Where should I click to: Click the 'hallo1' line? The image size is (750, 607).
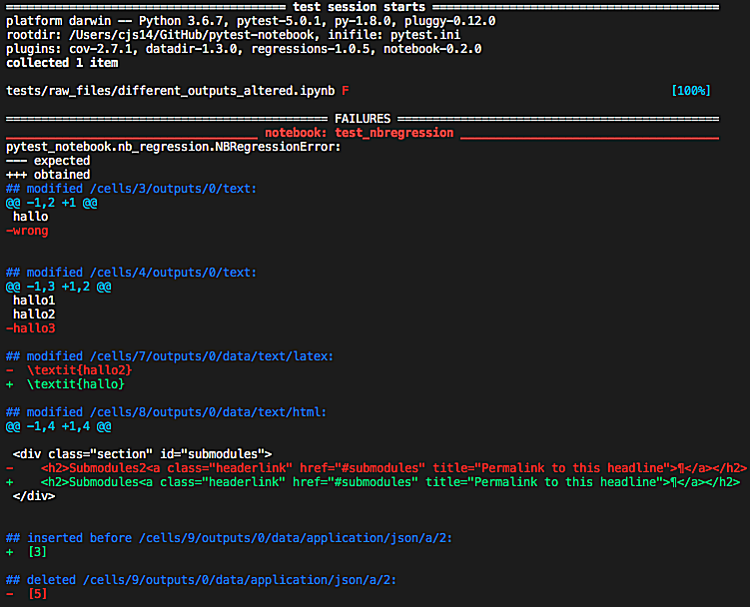pos(34,301)
